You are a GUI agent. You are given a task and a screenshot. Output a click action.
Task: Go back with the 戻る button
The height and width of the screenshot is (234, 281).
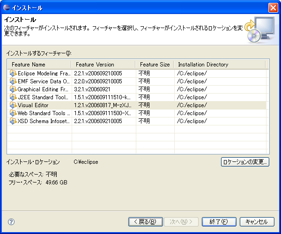coord(145,222)
